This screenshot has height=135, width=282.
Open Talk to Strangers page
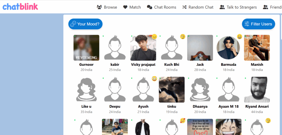(x=238, y=7)
